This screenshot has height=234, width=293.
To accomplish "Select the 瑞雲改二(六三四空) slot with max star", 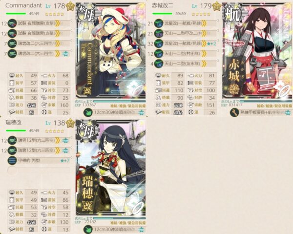I will (x=39, y=54).
